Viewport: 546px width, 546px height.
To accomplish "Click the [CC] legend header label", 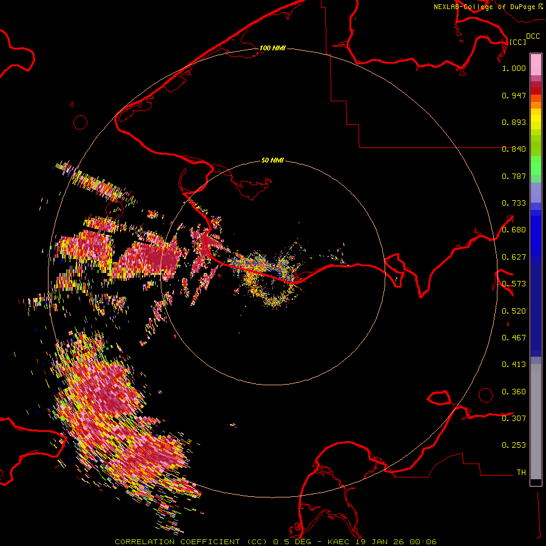I will pyautogui.click(x=517, y=42).
